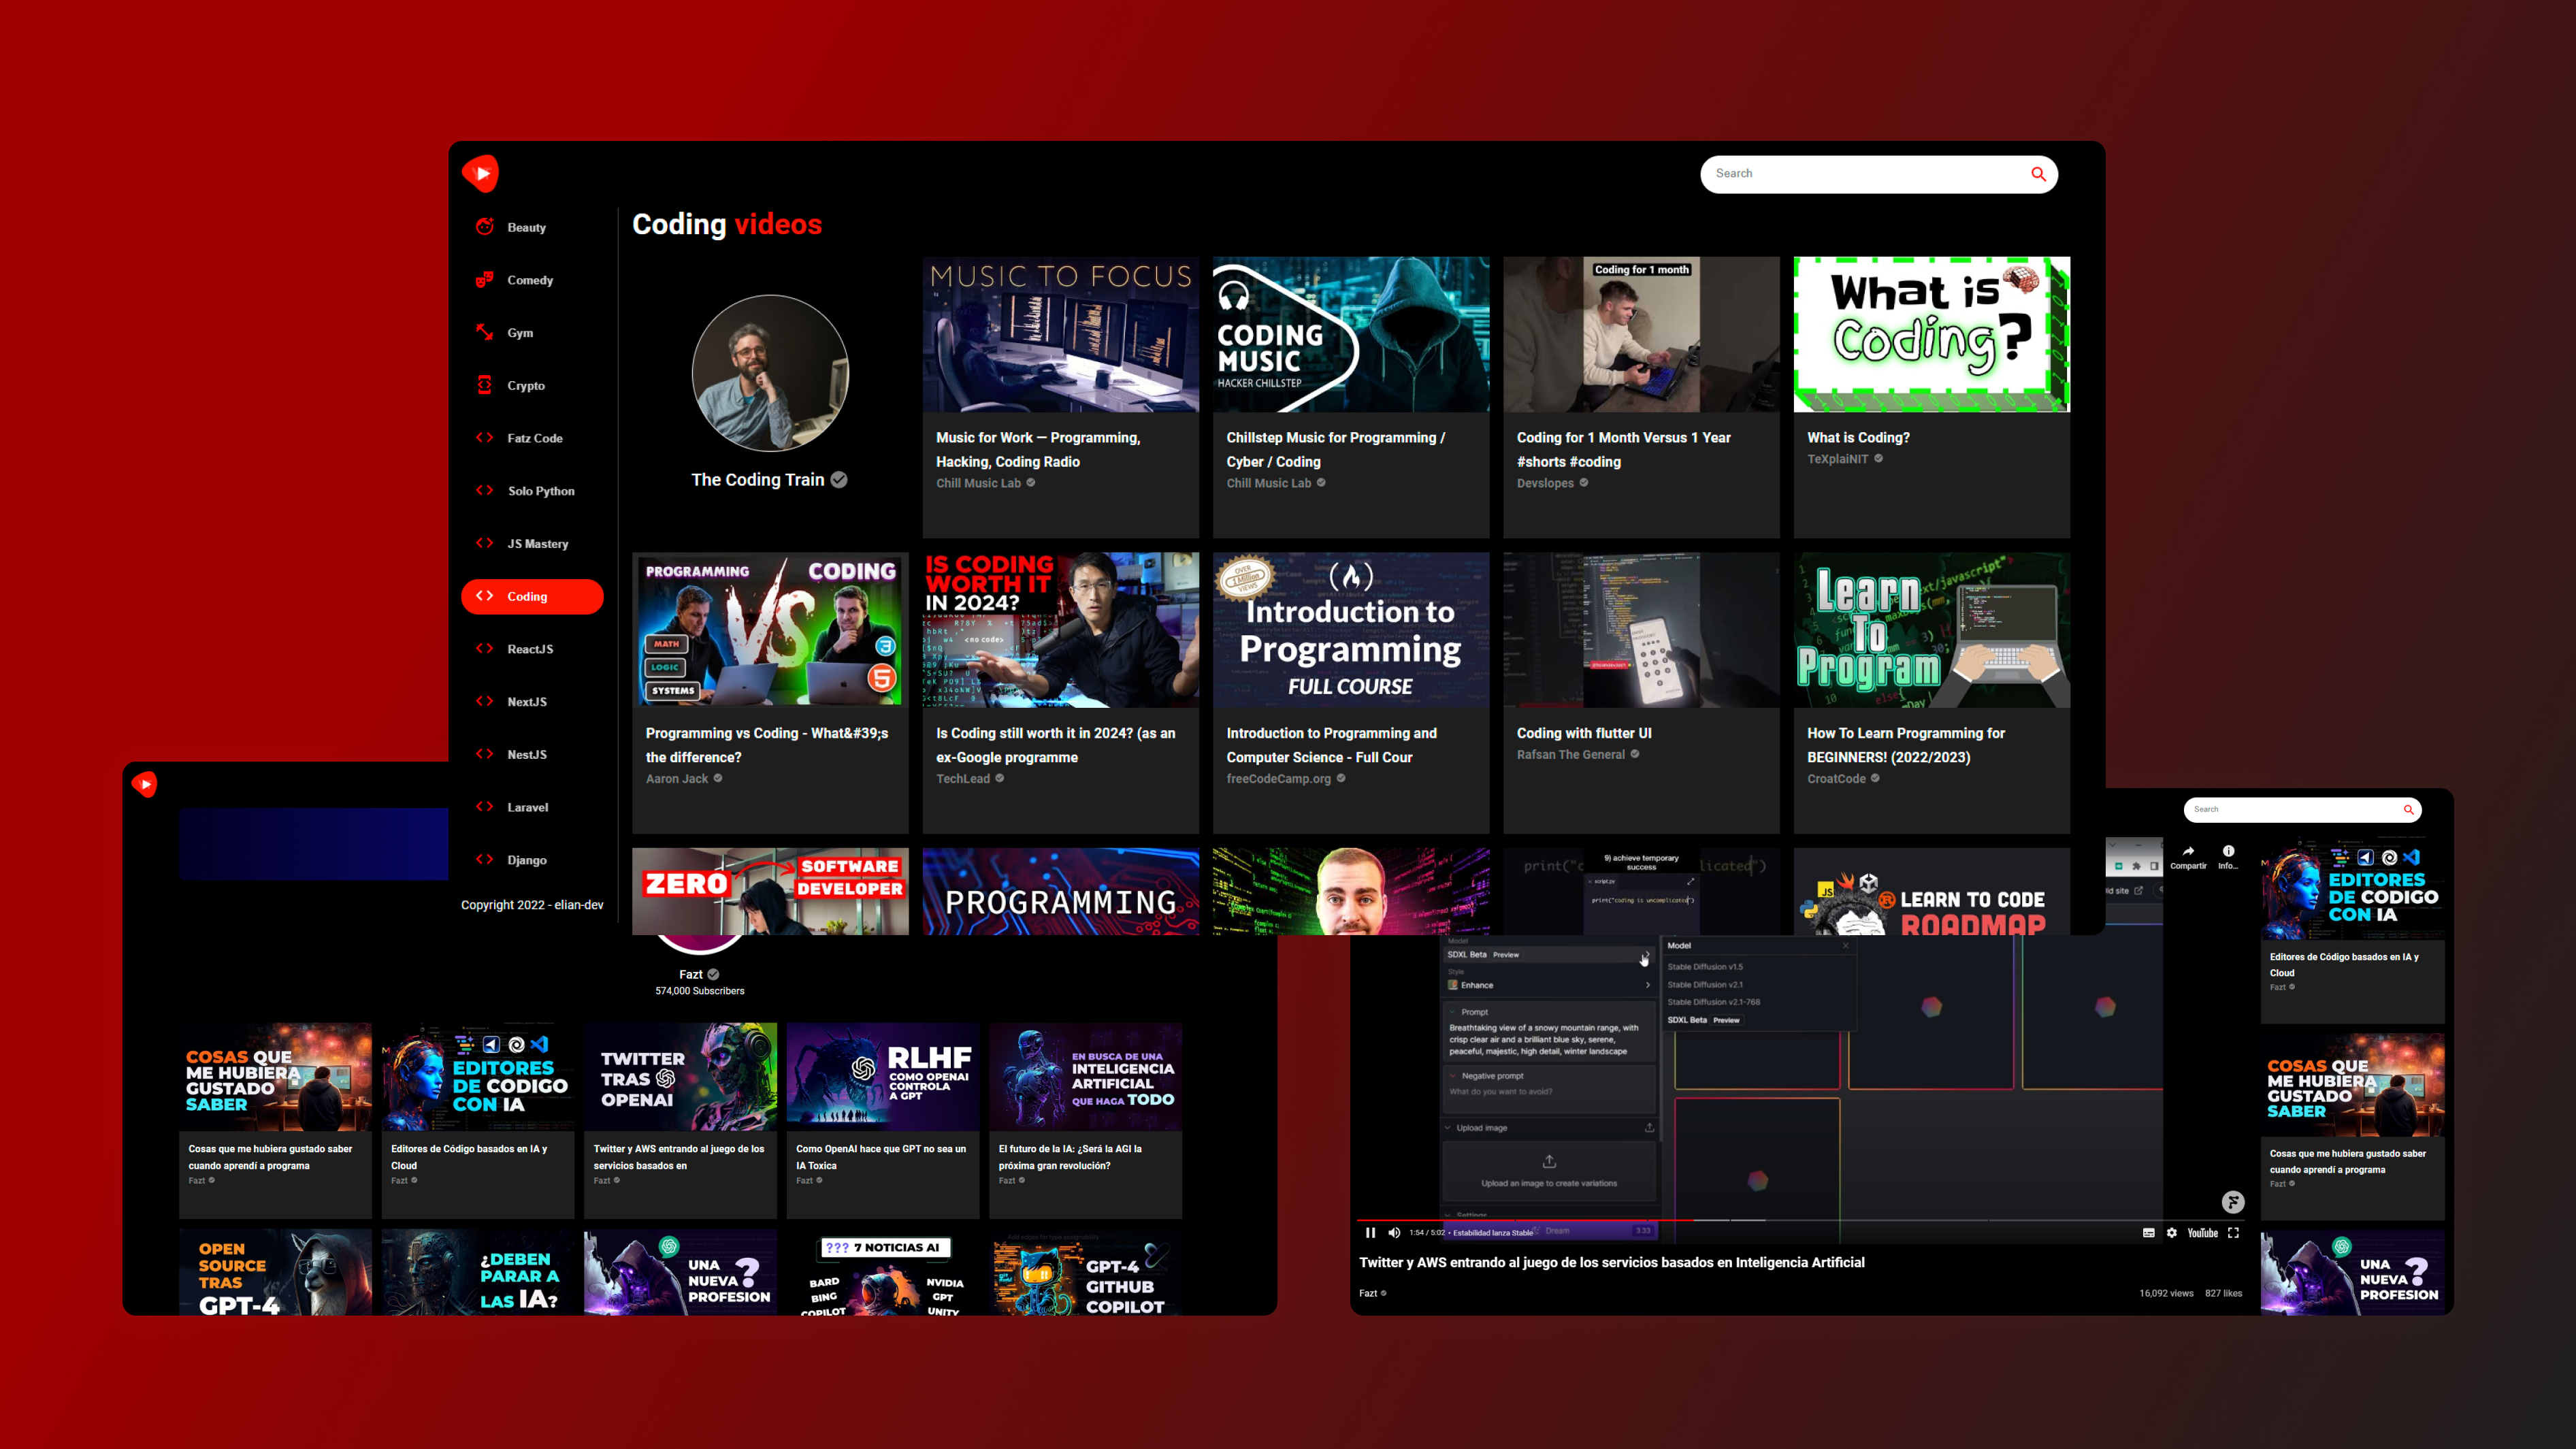
Task: Click the code brackets icon beside NextJS
Action: 485,701
